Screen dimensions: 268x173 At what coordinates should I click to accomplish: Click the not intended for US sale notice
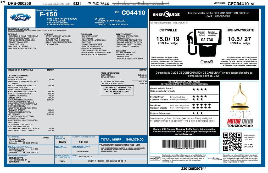tap(118, 90)
